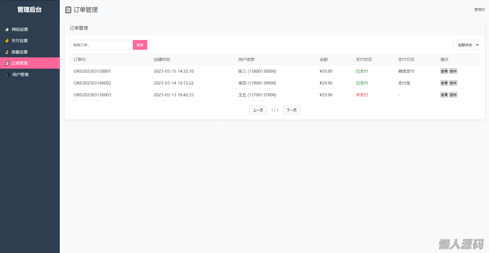489x253 pixels.
Task: Go to 用户管理 in the sidebar
Action: pos(20,75)
